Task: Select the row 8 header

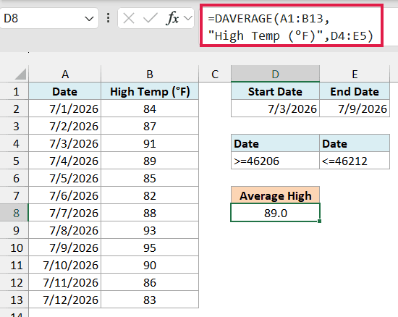Action: pyautogui.click(x=14, y=213)
